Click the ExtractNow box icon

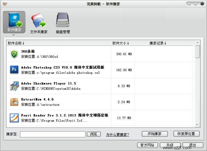point(14,102)
